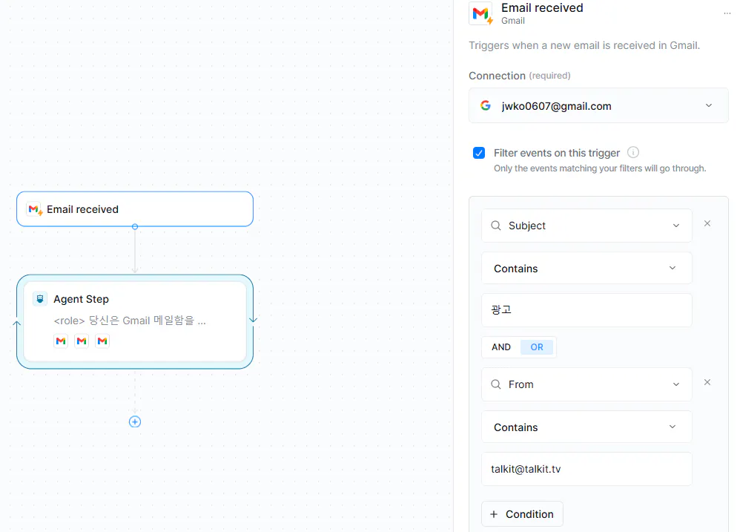Click the plus button below Agent Step
The height and width of the screenshot is (532, 737).
134,421
